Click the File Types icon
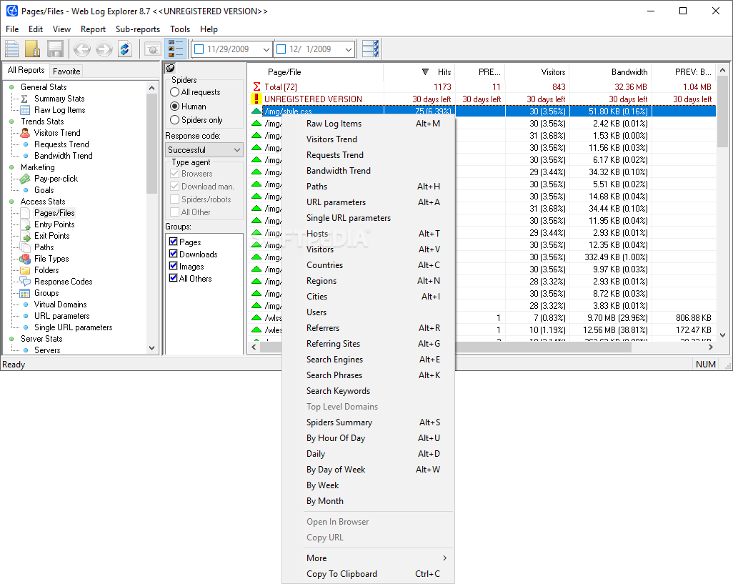The height and width of the screenshot is (584, 733). [25, 259]
